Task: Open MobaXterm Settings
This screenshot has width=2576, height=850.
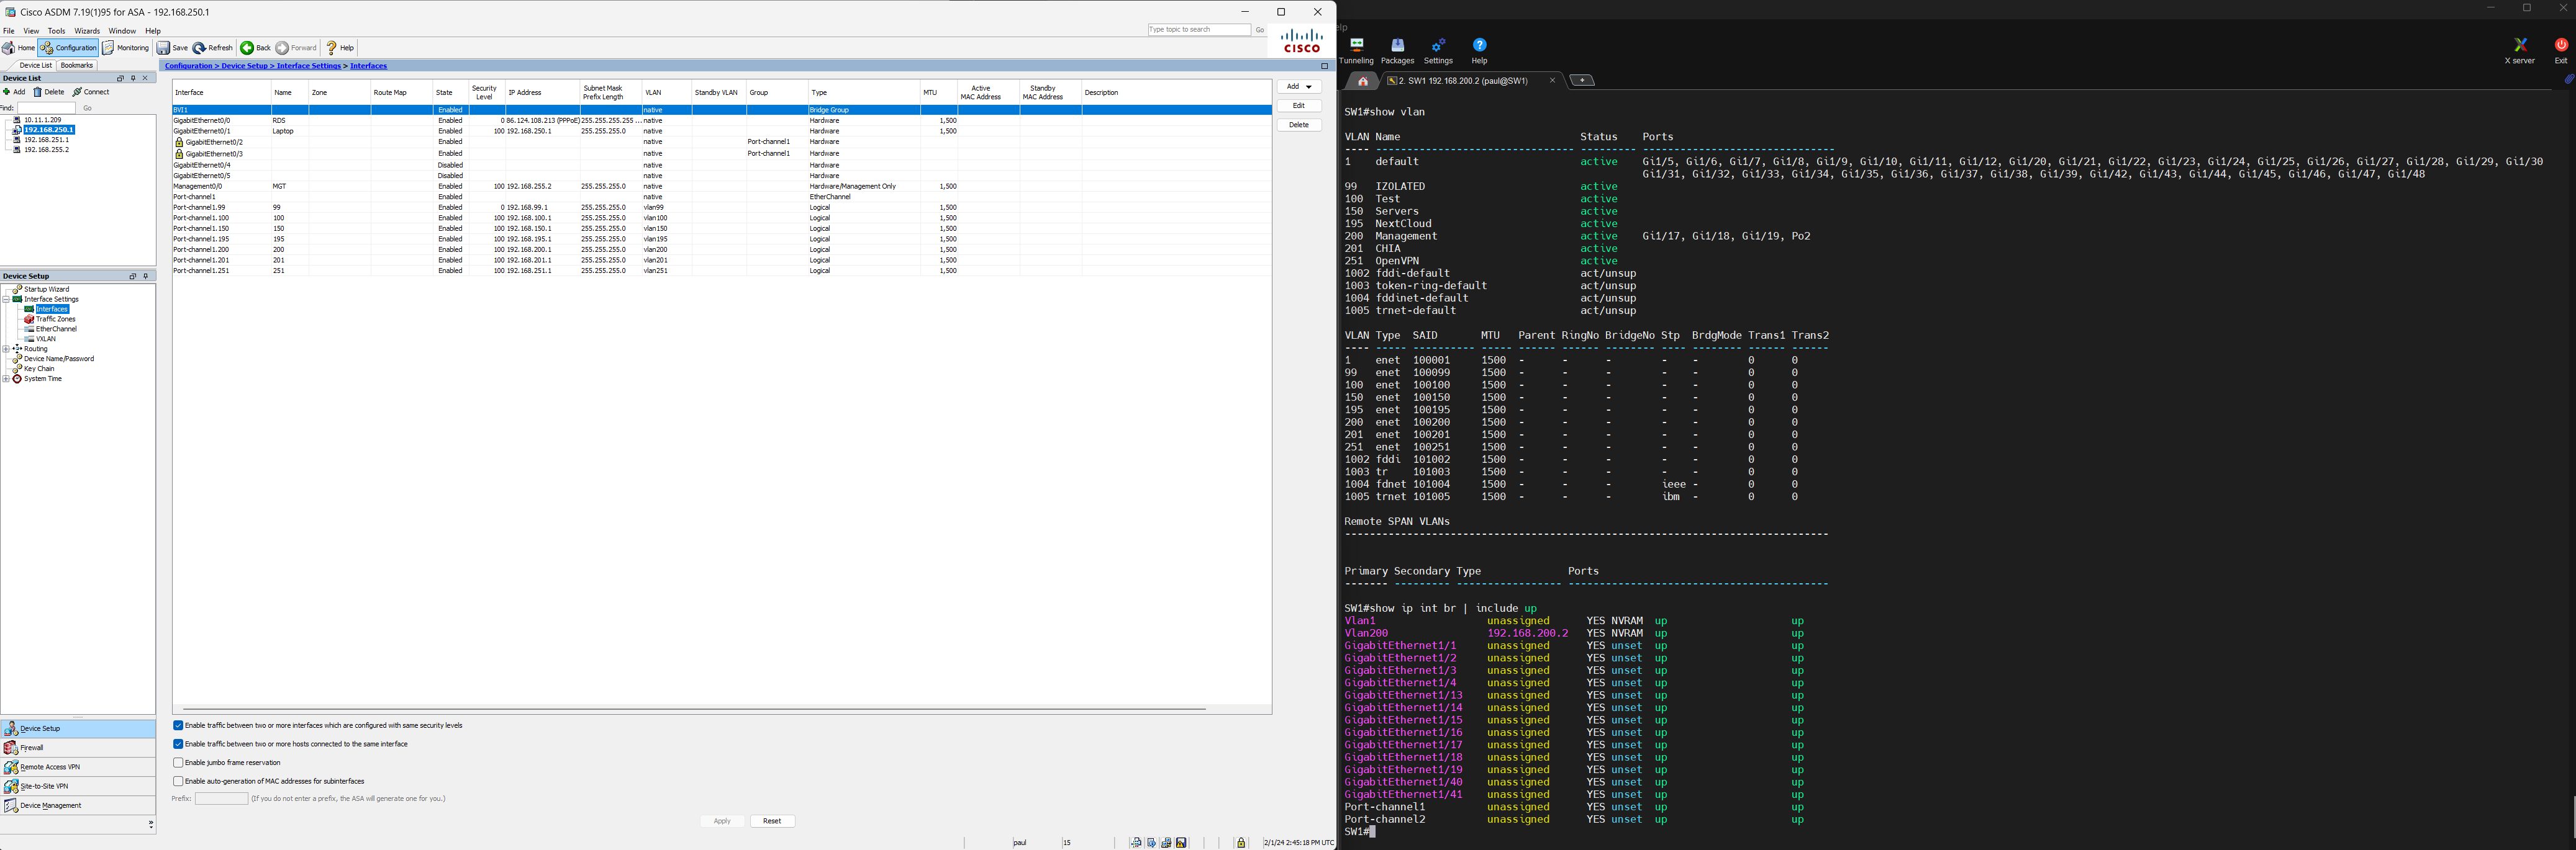Action: pyautogui.click(x=1439, y=51)
